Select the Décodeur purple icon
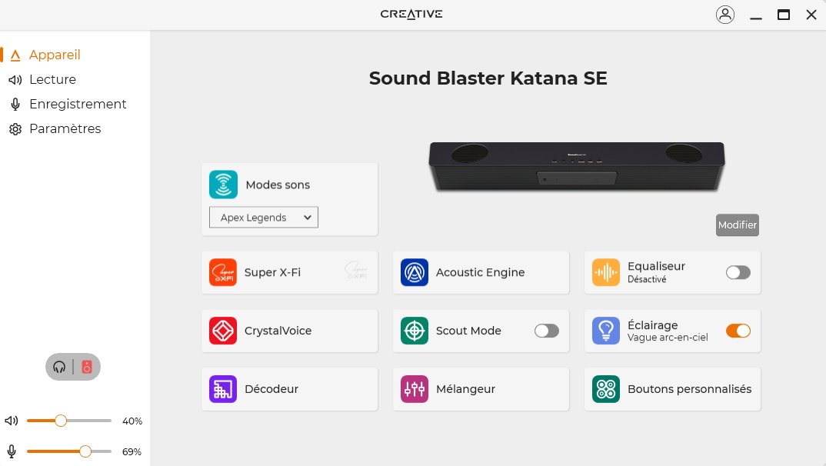The width and height of the screenshot is (826, 466). pos(223,389)
